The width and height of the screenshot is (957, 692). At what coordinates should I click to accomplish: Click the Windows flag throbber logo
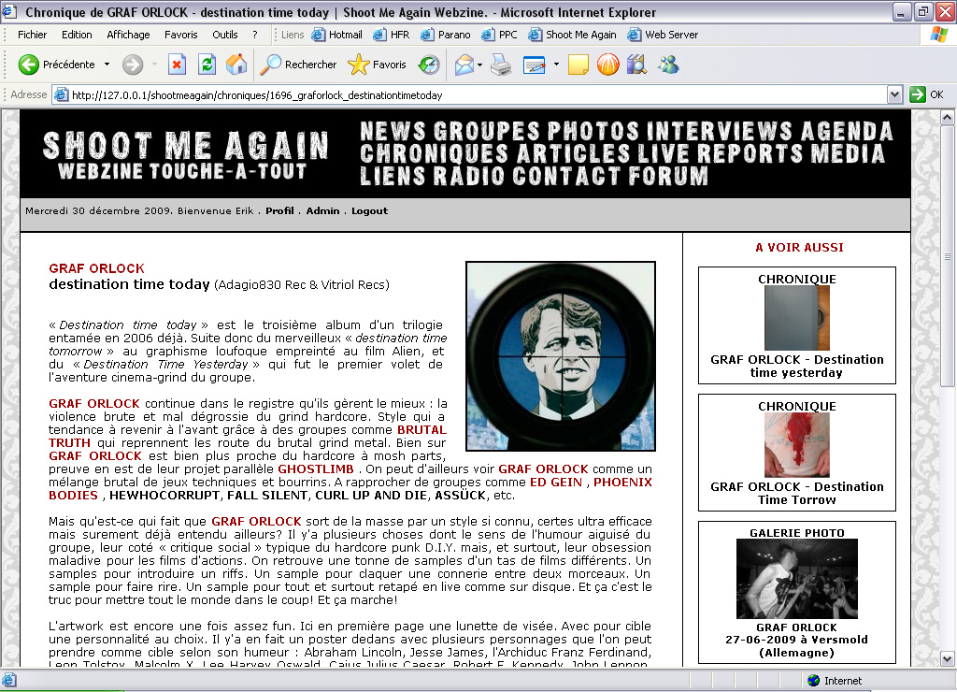(x=938, y=35)
